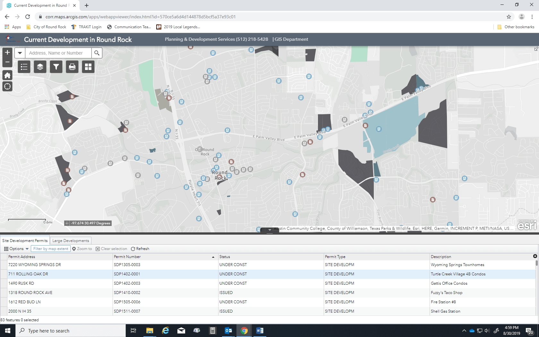This screenshot has width=539, height=337.
Task: Click the Permit Type column header
Action: (x=377, y=257)
